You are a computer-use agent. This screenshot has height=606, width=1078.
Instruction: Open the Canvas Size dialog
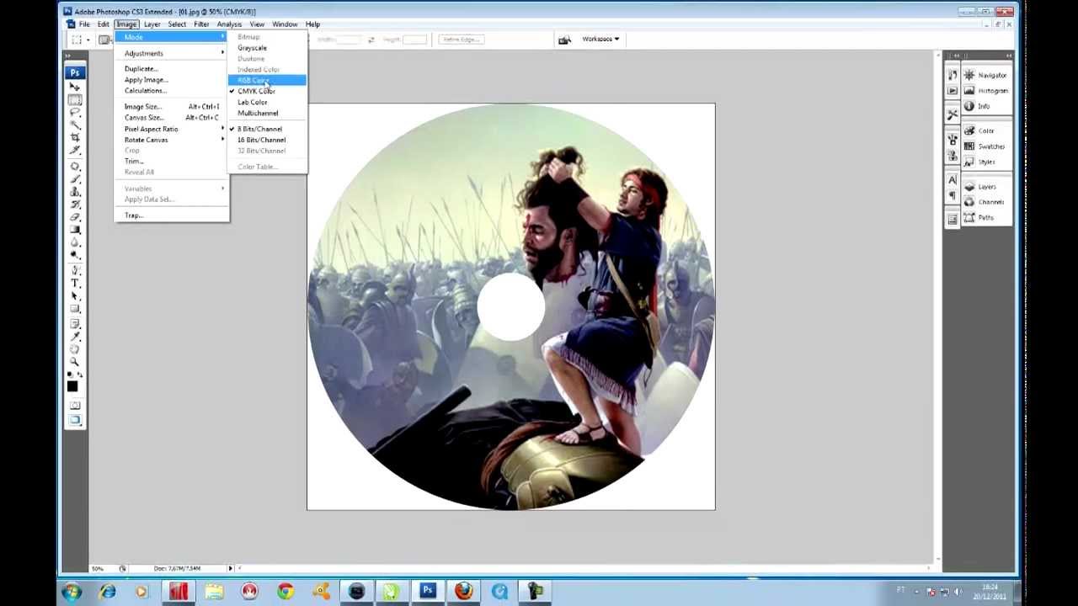(x=171, y=118)
